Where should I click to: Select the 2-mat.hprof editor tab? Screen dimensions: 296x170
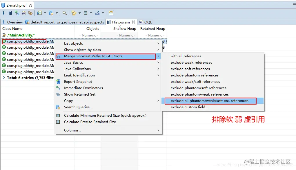(x=17, y=5)
